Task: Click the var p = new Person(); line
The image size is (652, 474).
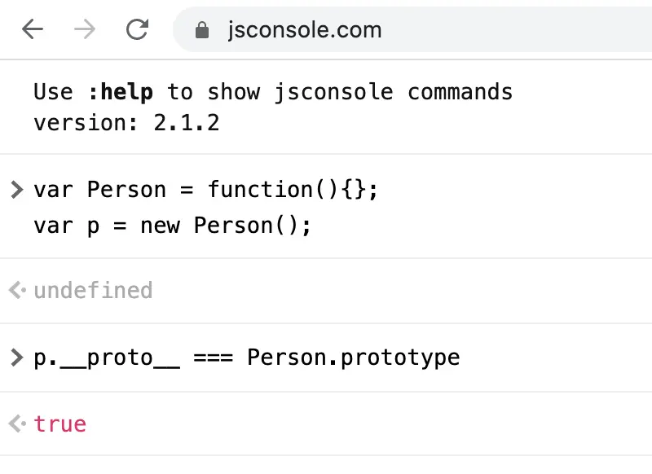Action: (172, 226)
